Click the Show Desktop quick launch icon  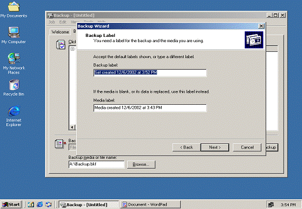click(31, 204)
